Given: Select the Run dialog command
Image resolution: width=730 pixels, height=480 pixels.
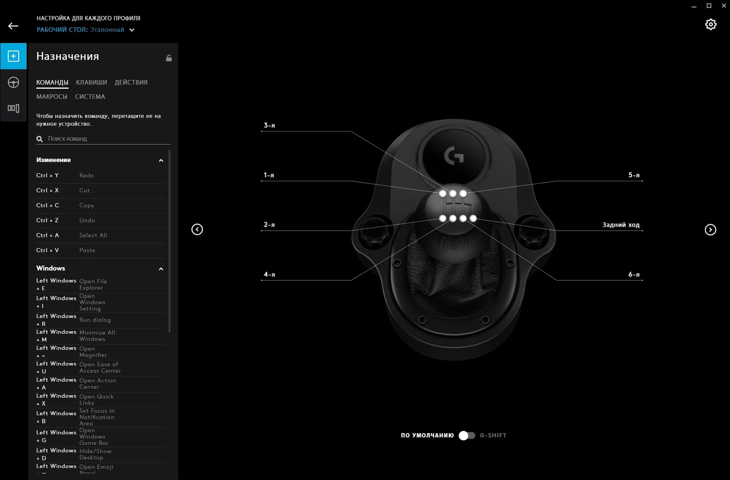Looking at the screenshot, I should tap(101, 320).
